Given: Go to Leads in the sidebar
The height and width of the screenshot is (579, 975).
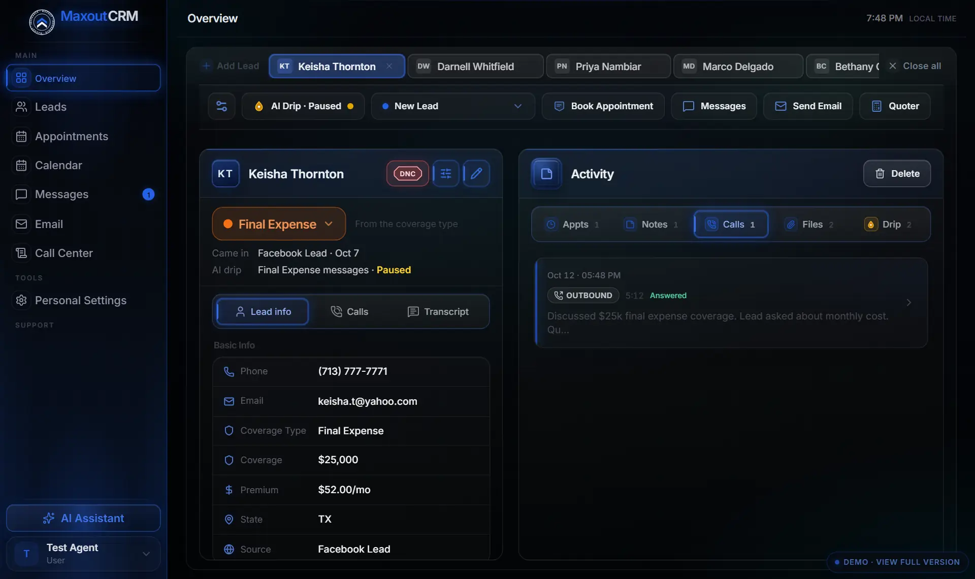Looking at the screenshot, I should (83, 107).
